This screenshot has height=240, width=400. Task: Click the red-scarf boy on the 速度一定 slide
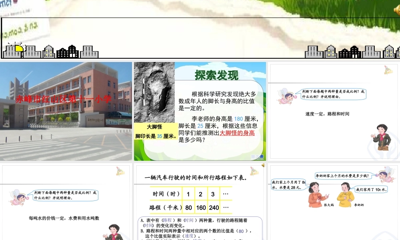pyautogui.click(x=382, y=137)
